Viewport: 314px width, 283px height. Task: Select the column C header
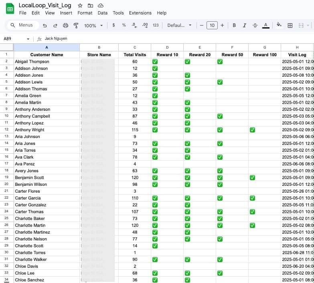pos(135,47)
